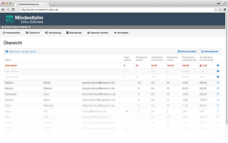Viewport: 228px width, 143px height.
Task: Open the Mandanten menu item
Action: (74, 33)
